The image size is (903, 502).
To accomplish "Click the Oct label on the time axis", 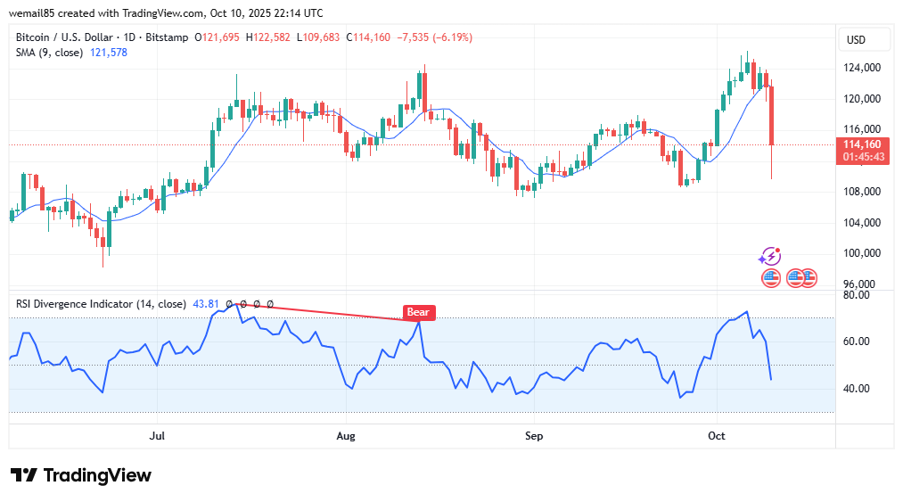I will click(x=717, y=436).
